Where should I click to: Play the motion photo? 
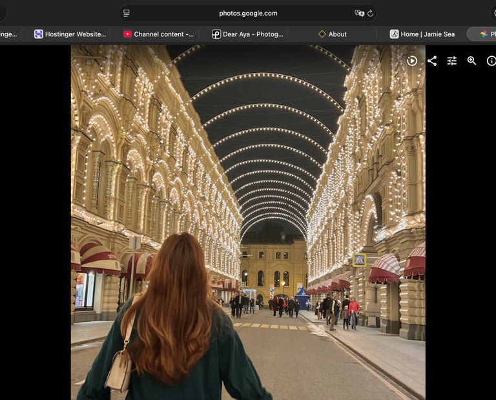[412, 61]
